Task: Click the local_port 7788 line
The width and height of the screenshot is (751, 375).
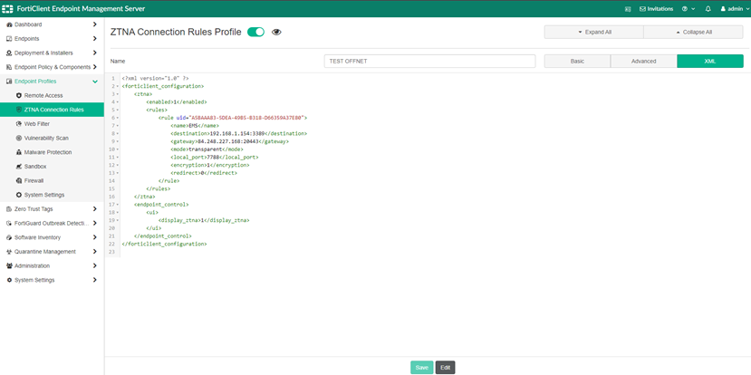Action: tap(214, 157)
